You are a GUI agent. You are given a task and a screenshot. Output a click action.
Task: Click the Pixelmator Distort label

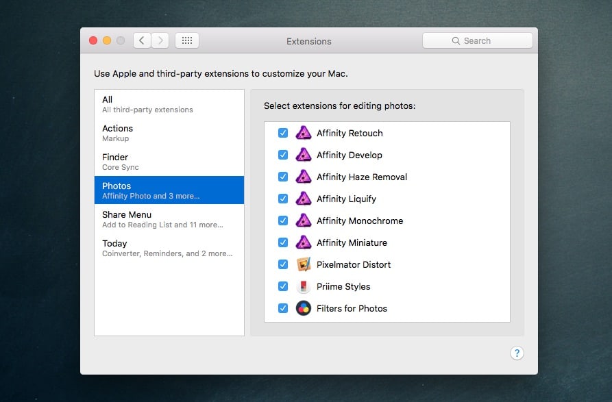354,265
